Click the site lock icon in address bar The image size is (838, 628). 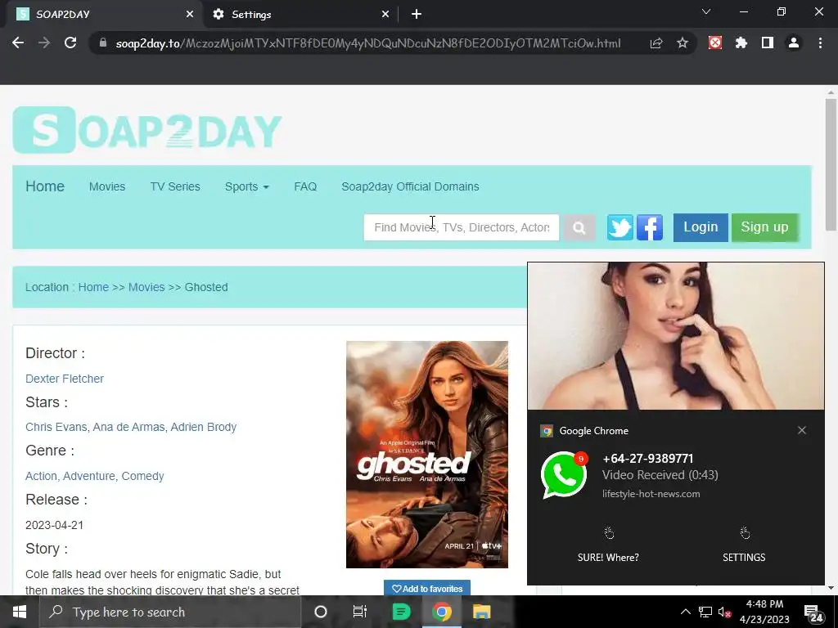pyautogui.click(x=103, y=43)
